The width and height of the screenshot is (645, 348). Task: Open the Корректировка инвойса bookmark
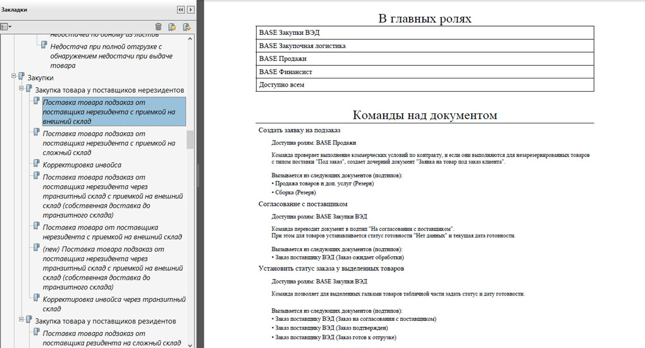click(x=82, y=165)
